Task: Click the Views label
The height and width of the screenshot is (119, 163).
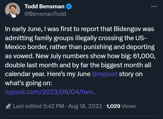Action: [x=129, y=106]
